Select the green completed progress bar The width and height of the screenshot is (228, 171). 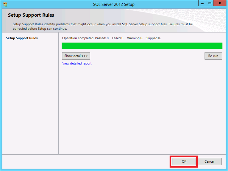[x=142, y=46]
